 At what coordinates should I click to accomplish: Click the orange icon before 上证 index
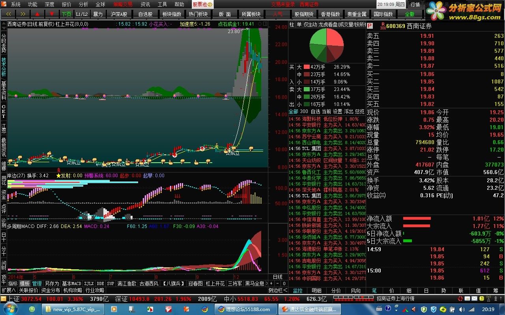click(x=4, y=299)
